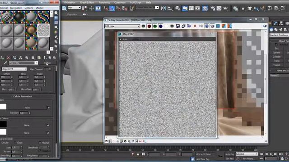Click the white alpha channel circle in frame buffer
This screenshot has width=289, height=162.
[x=167, y=26]
